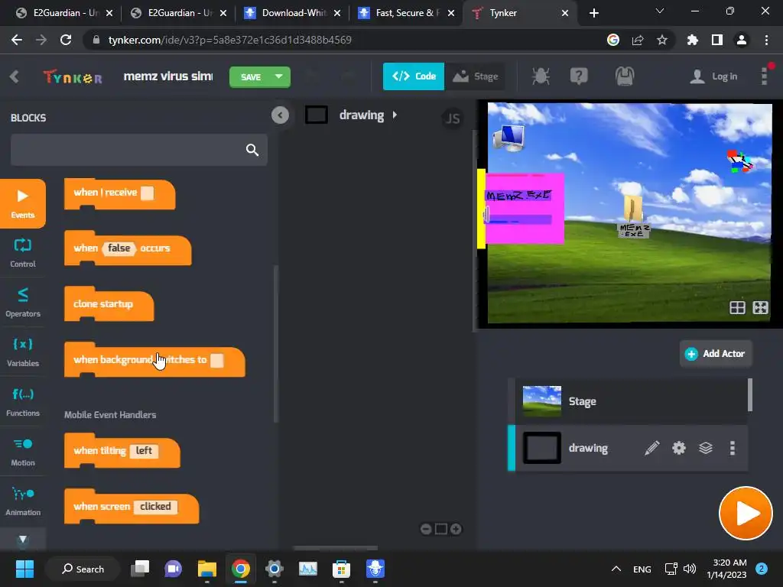Viewport: 783px width, 587px height.
Task: Click the actor list scrollbar
Action: coord(750,395)
